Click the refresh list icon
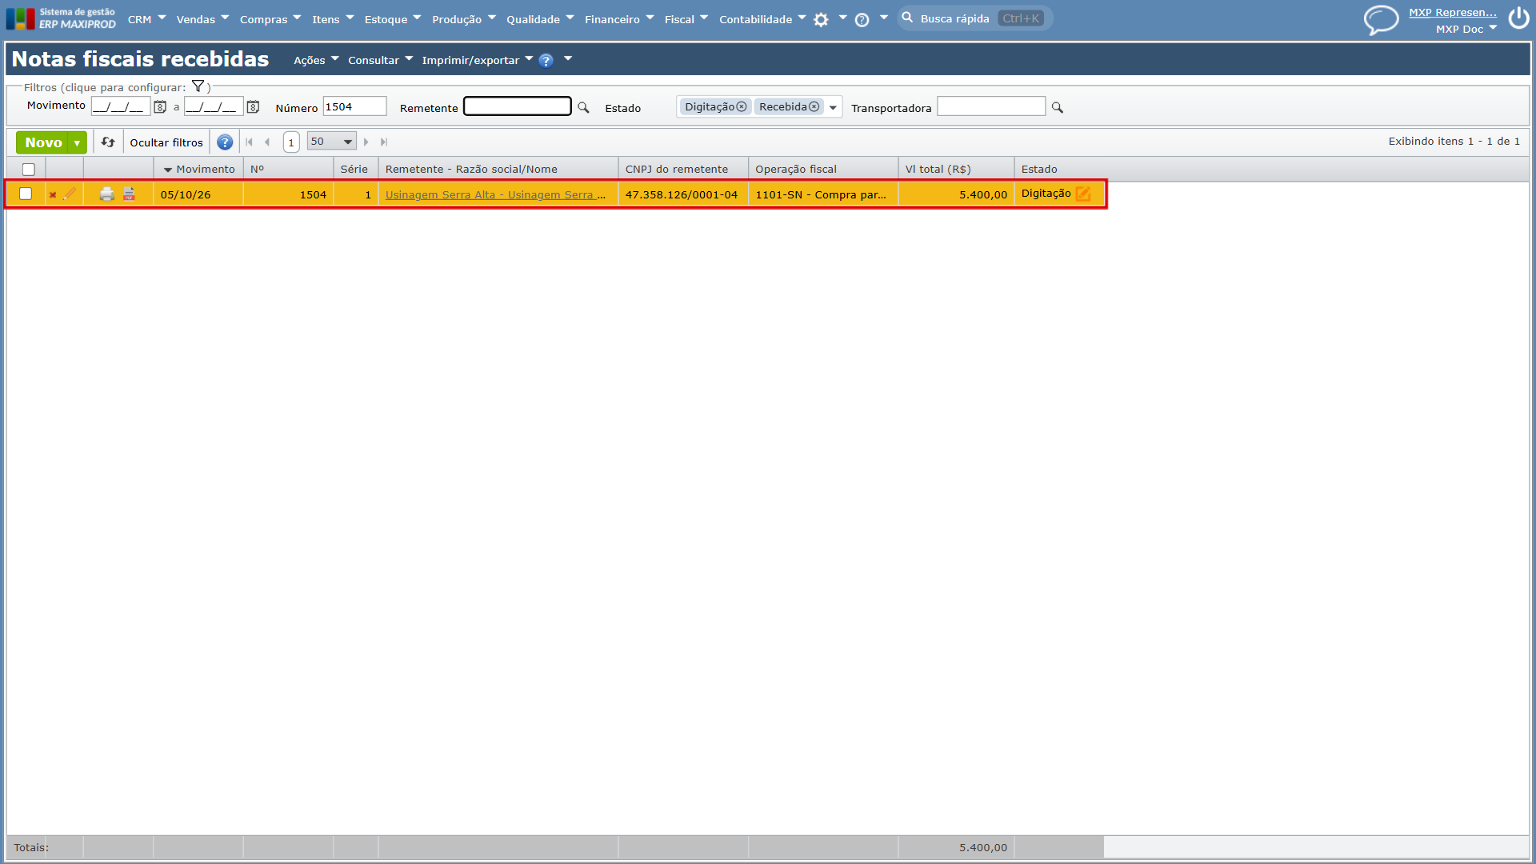This screenshot has height=864, width=1536. 108,142
